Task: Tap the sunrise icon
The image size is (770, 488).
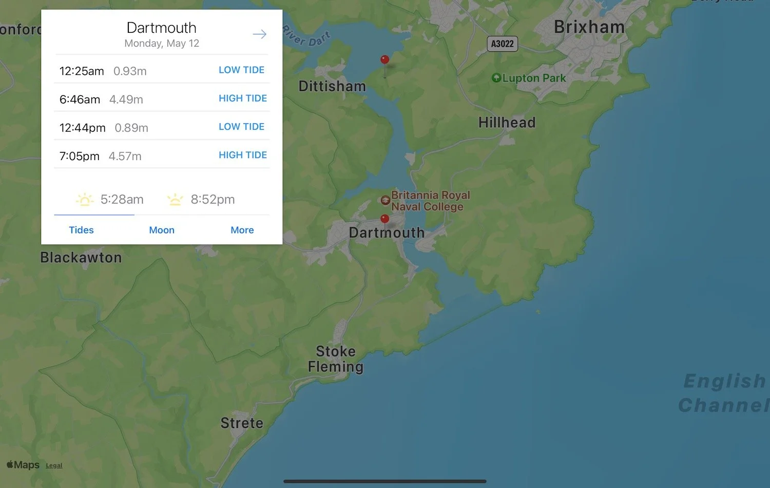Action: coord(85,200)
